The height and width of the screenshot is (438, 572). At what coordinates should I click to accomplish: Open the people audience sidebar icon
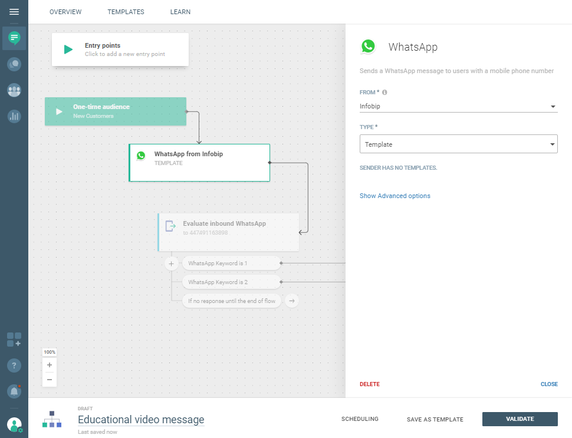pos(14,90)
